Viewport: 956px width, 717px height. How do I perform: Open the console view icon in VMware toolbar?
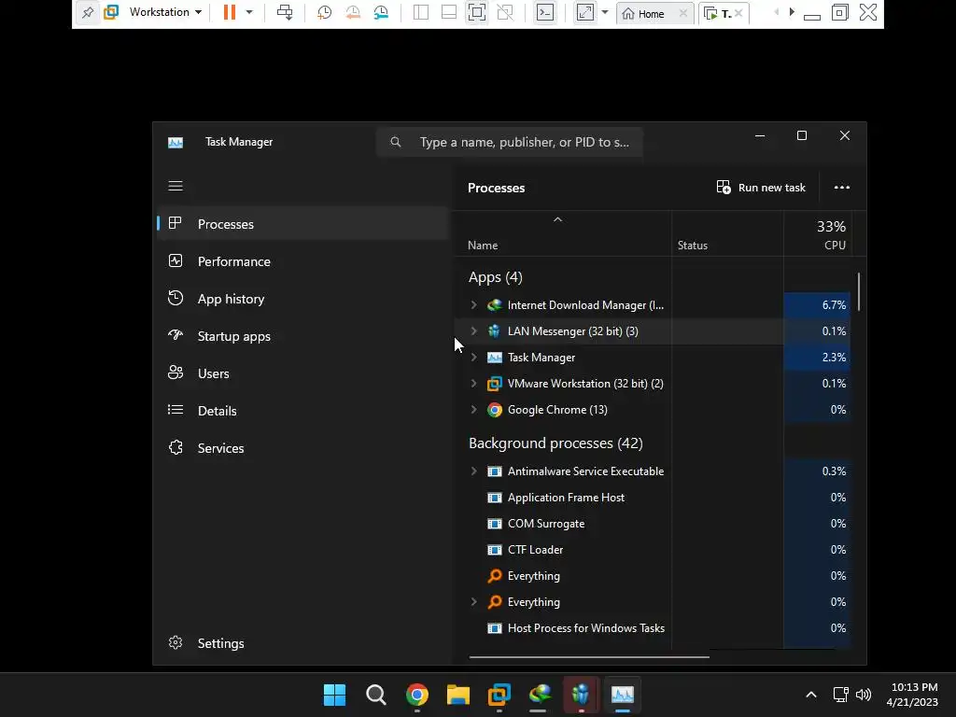tap(545, 12)
